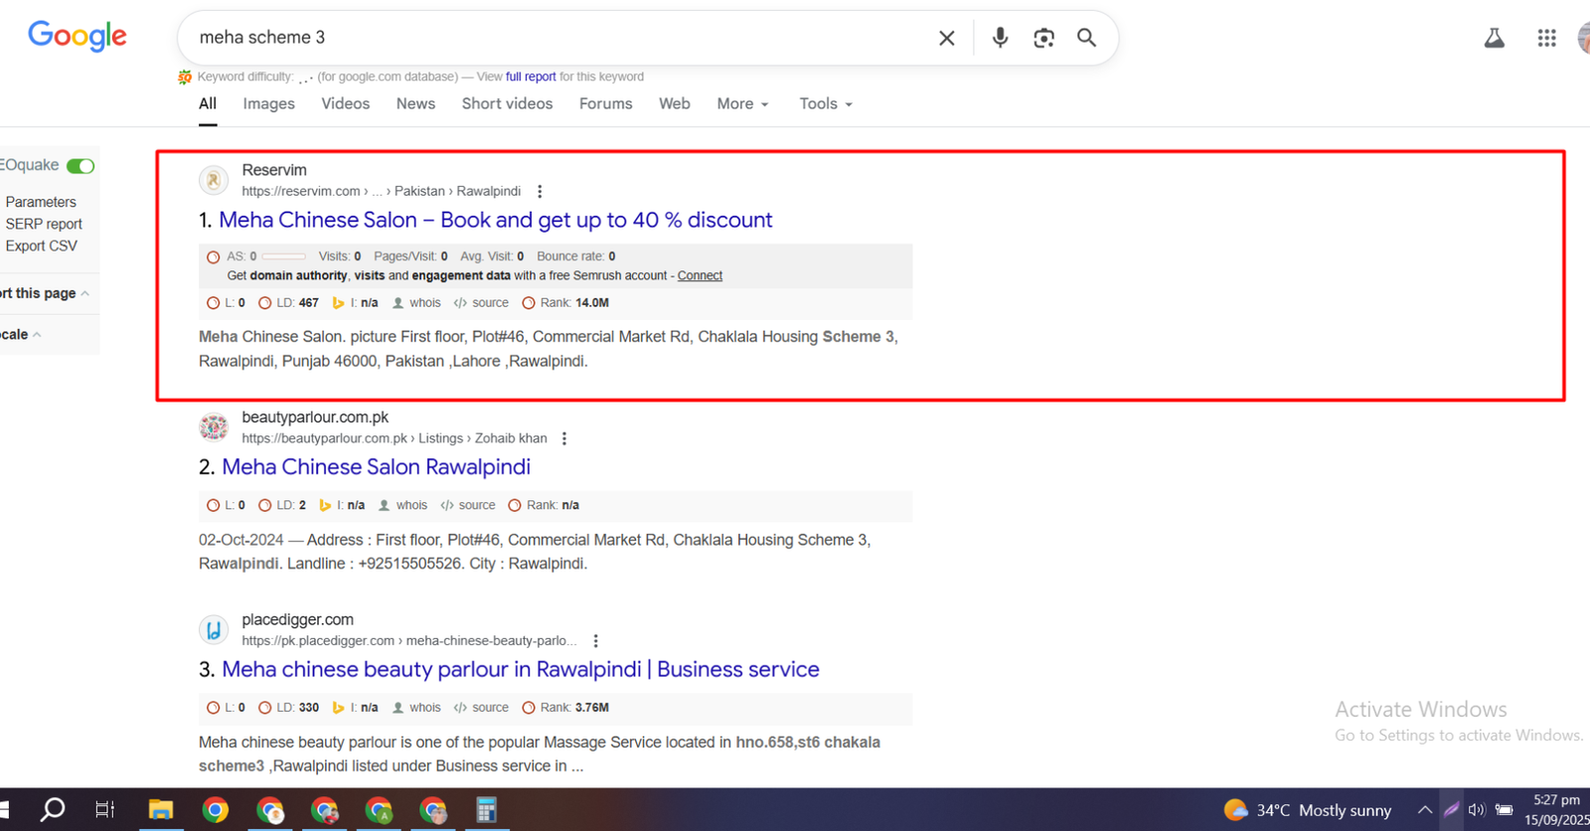Open the Google apps grid
Image resolution: width=1590 pixels, height=831 pixels.
click(x=1546, y=39)
